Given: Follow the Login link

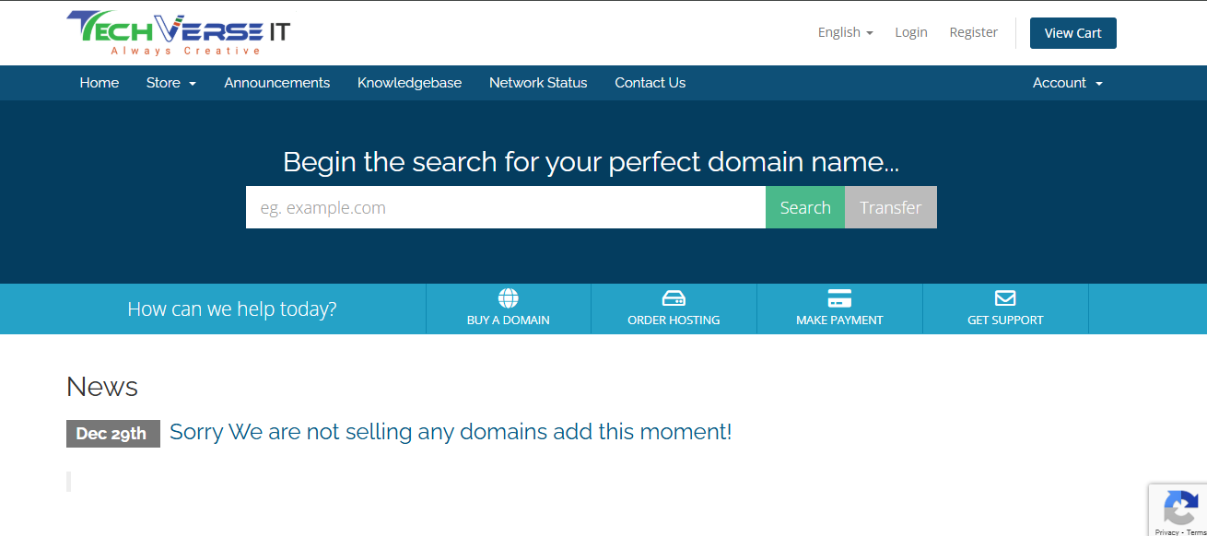Looking at the screenshot, I should point(910,32).
